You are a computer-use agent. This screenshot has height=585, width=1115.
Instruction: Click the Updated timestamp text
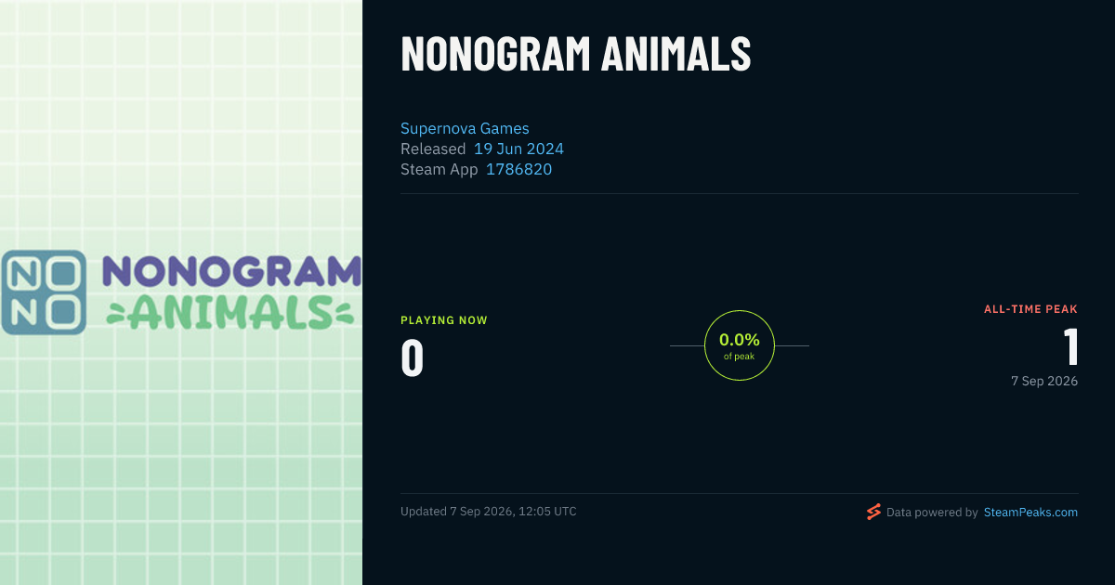pyautogui.click(x=489, y=512)
